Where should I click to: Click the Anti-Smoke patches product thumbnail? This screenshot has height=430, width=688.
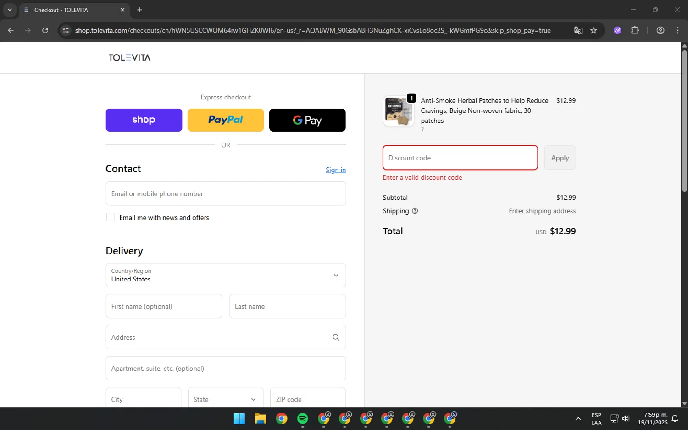click(399, 111)
